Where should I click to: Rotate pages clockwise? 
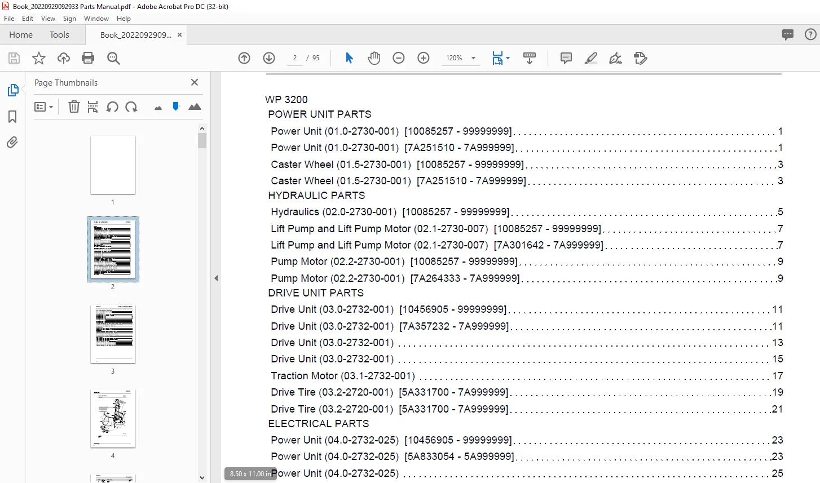pyautogui.click(x=131, y=107)
